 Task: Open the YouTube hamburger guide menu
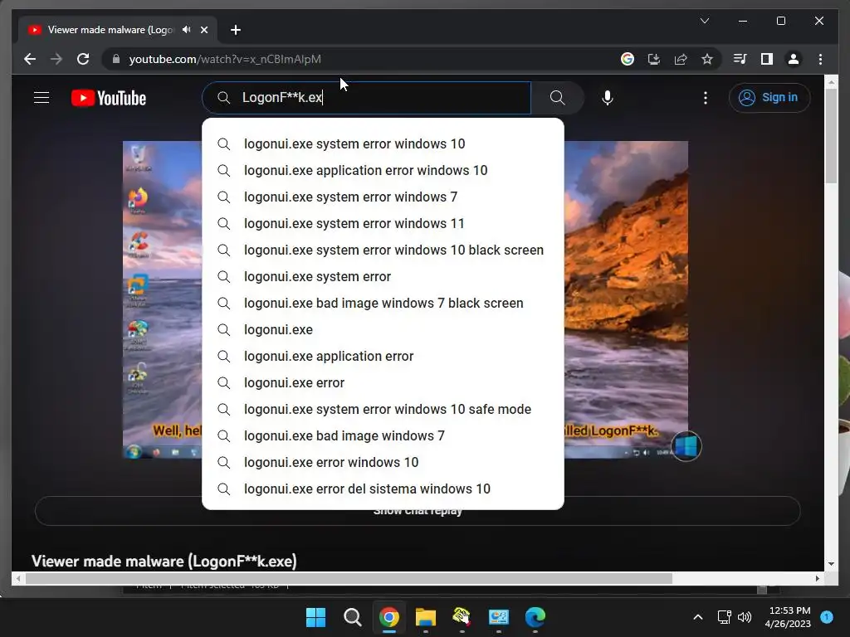tap(42, 98)
